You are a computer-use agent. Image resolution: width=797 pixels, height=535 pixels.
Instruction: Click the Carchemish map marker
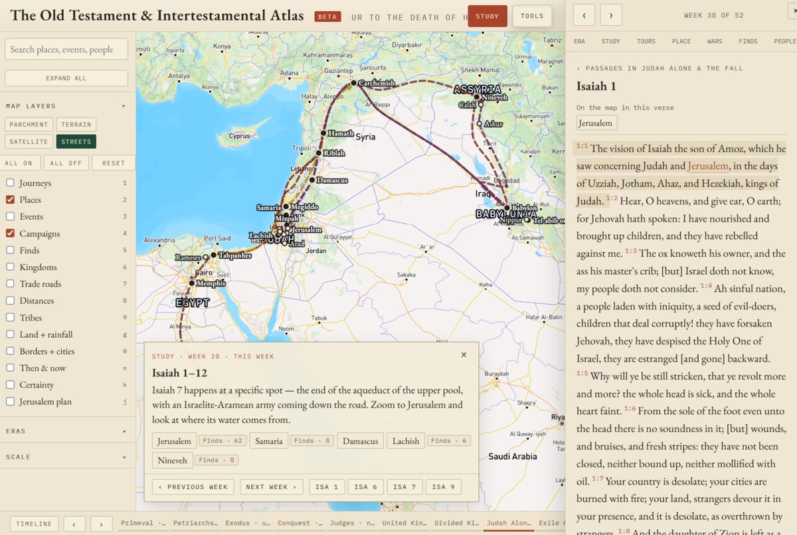pyautogui.click(x=354, y=83)
